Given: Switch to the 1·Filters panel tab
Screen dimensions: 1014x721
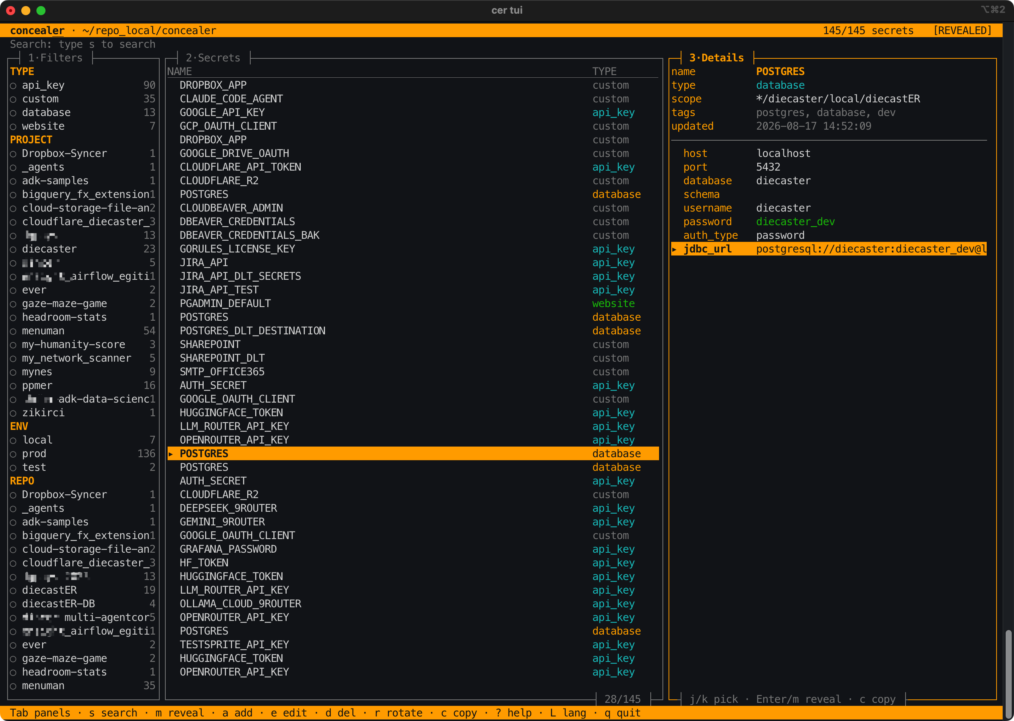Looking at the screenshot, I should [55, 58].
